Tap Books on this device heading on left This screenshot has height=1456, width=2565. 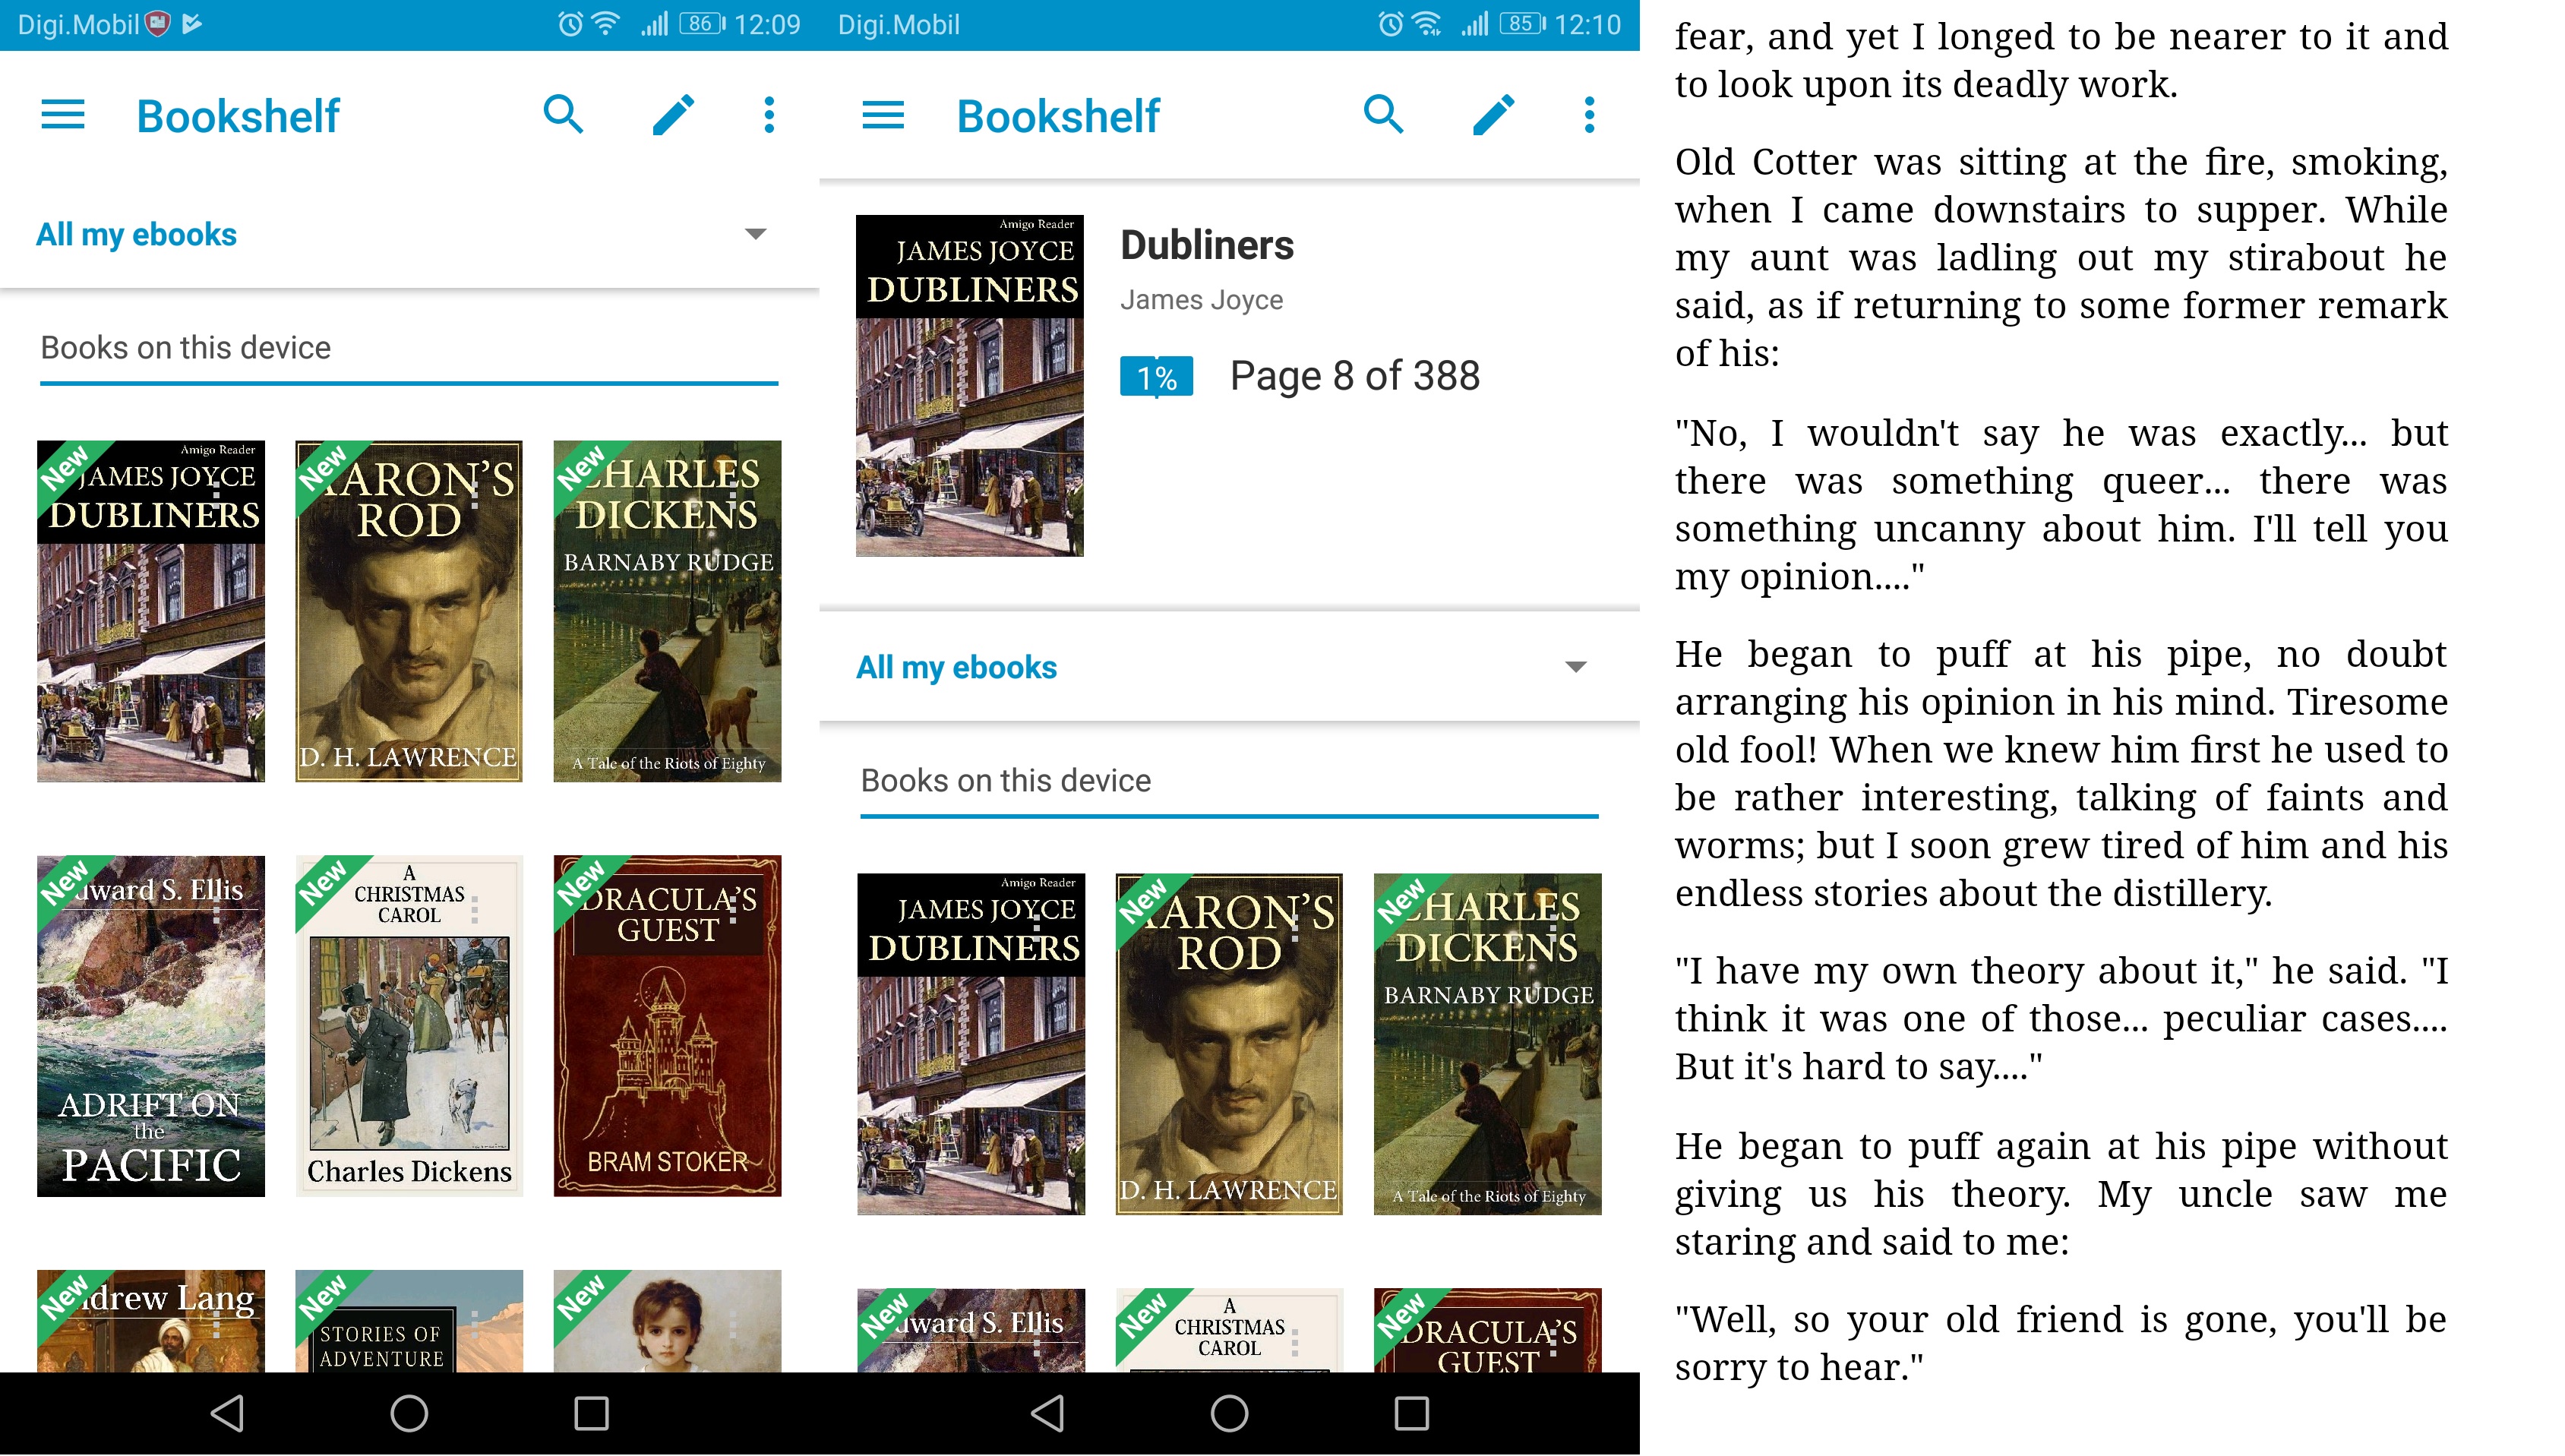tap(185, 347)
